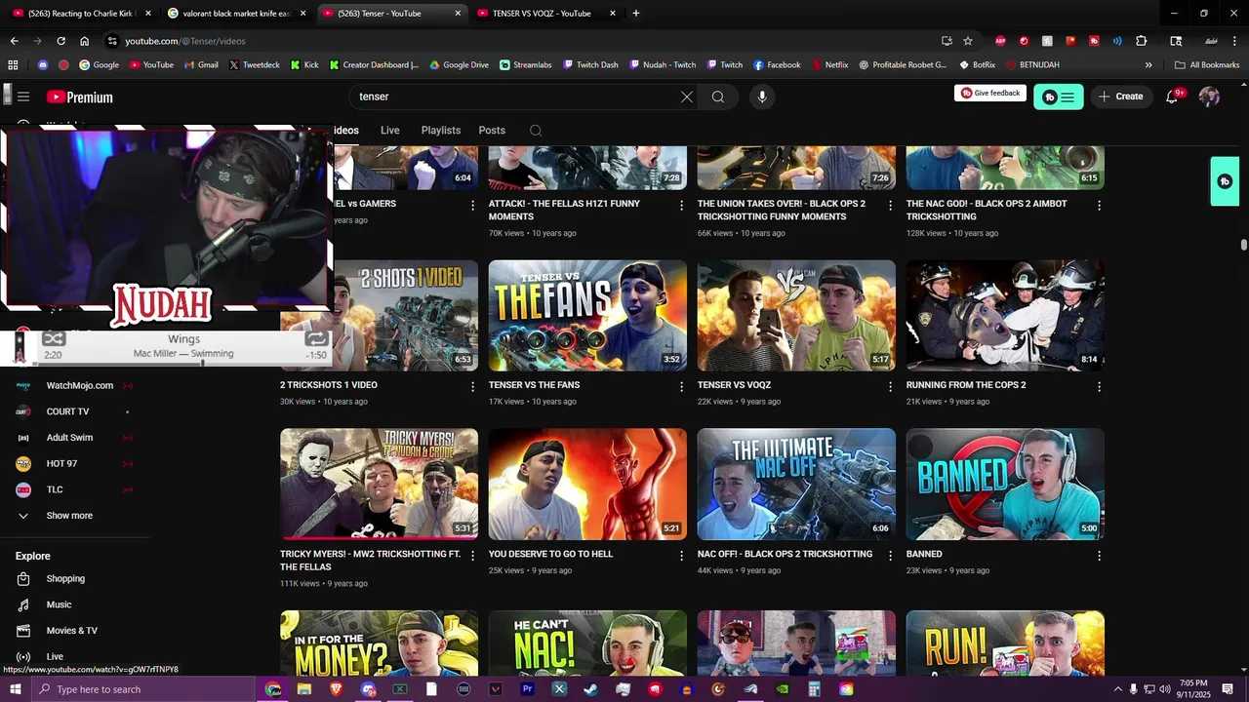Image resolution: width=1249 pixels, height=702 pixels.
Task: Search within the channel using magnifier icon
Action: pos(536,131)
